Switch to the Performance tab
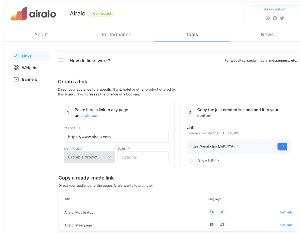Image resolution: width=300 pixels, height=233 pixels. click(116, 35)
